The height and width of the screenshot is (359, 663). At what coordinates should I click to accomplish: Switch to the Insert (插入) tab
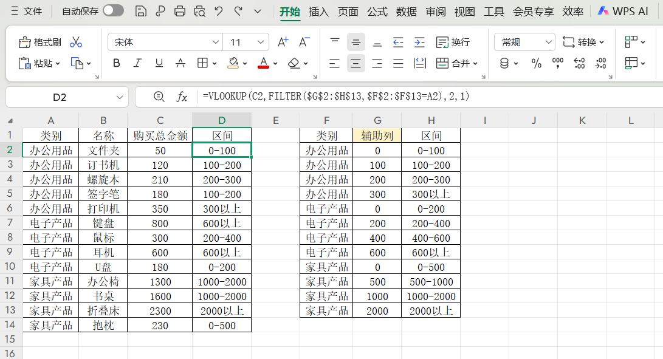pyautogui.click(x=318, y=11)
